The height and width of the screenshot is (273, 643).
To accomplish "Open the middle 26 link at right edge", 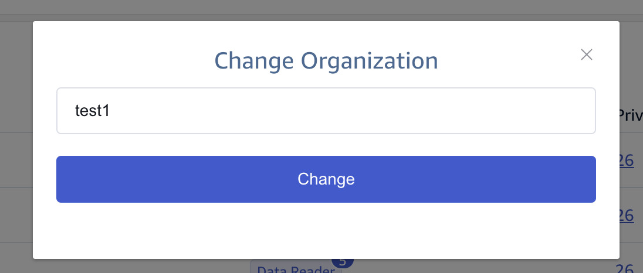I will [627, 215].
